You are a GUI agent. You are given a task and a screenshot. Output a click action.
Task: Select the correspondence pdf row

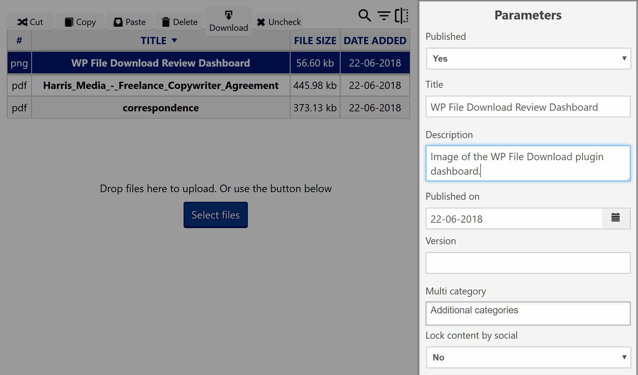[161, 108]
